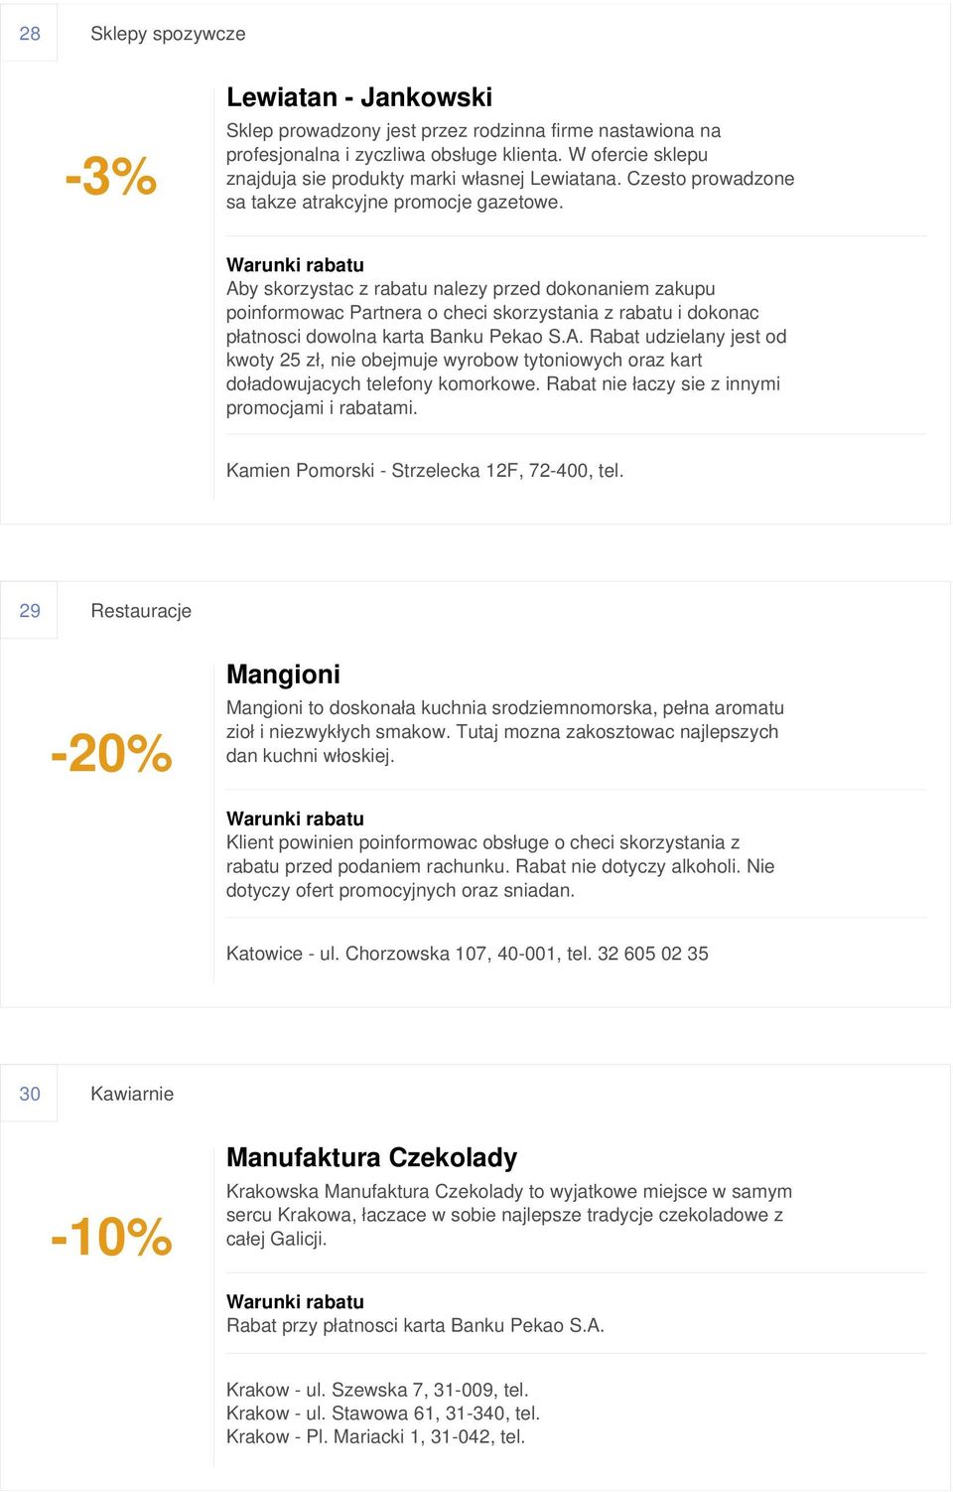The height and width of the screenshot is (1492, 953).
Task: Click the Krakow ul. Stawowa 61 address
Action: pos(383,1414)
